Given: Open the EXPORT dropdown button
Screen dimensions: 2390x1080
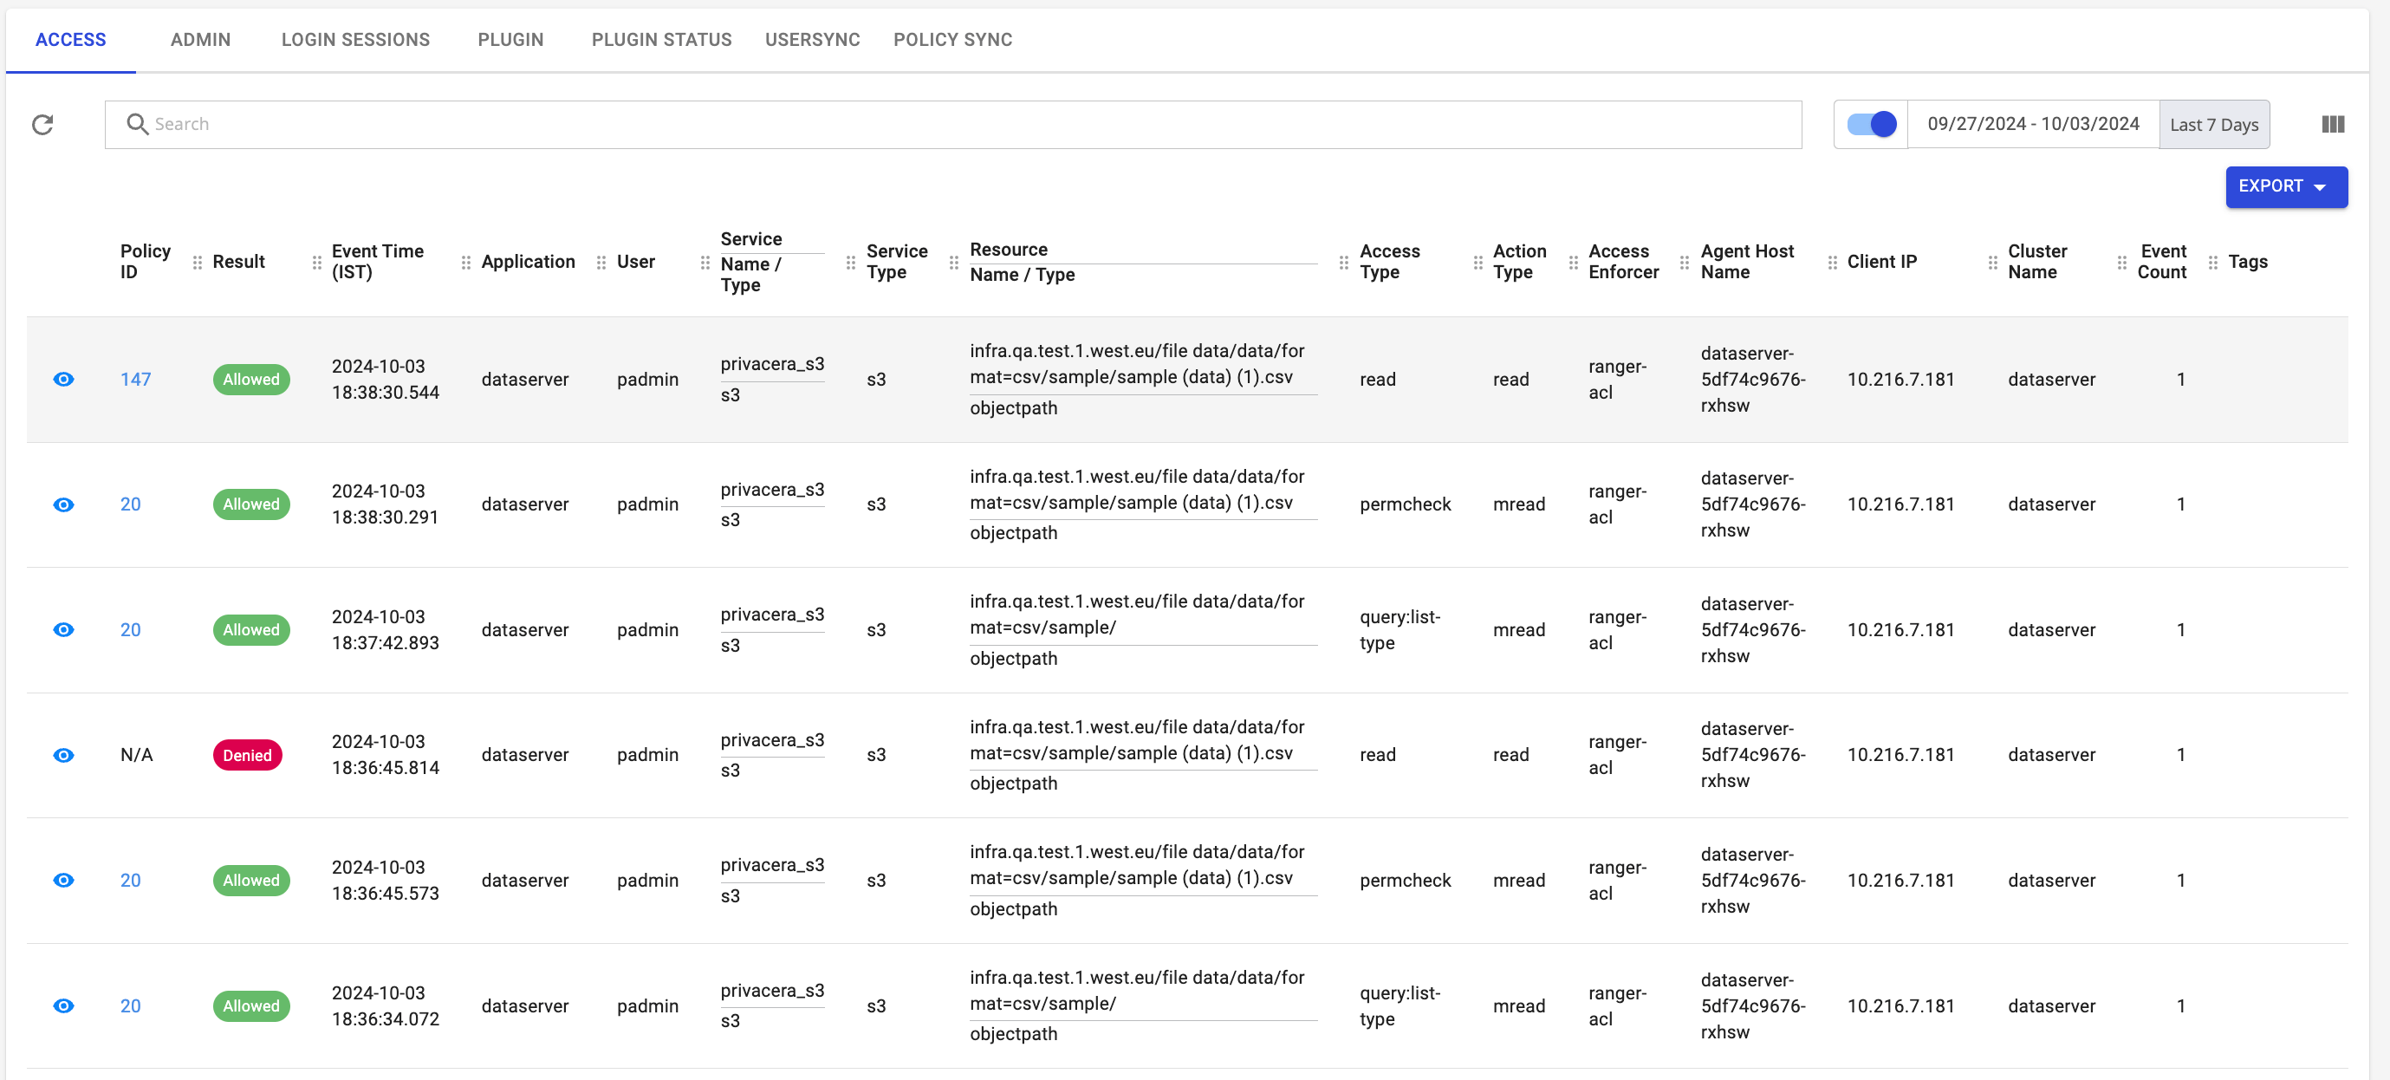Looking at the screenshot, I should pyautogui.click(x=2286, y=186).
